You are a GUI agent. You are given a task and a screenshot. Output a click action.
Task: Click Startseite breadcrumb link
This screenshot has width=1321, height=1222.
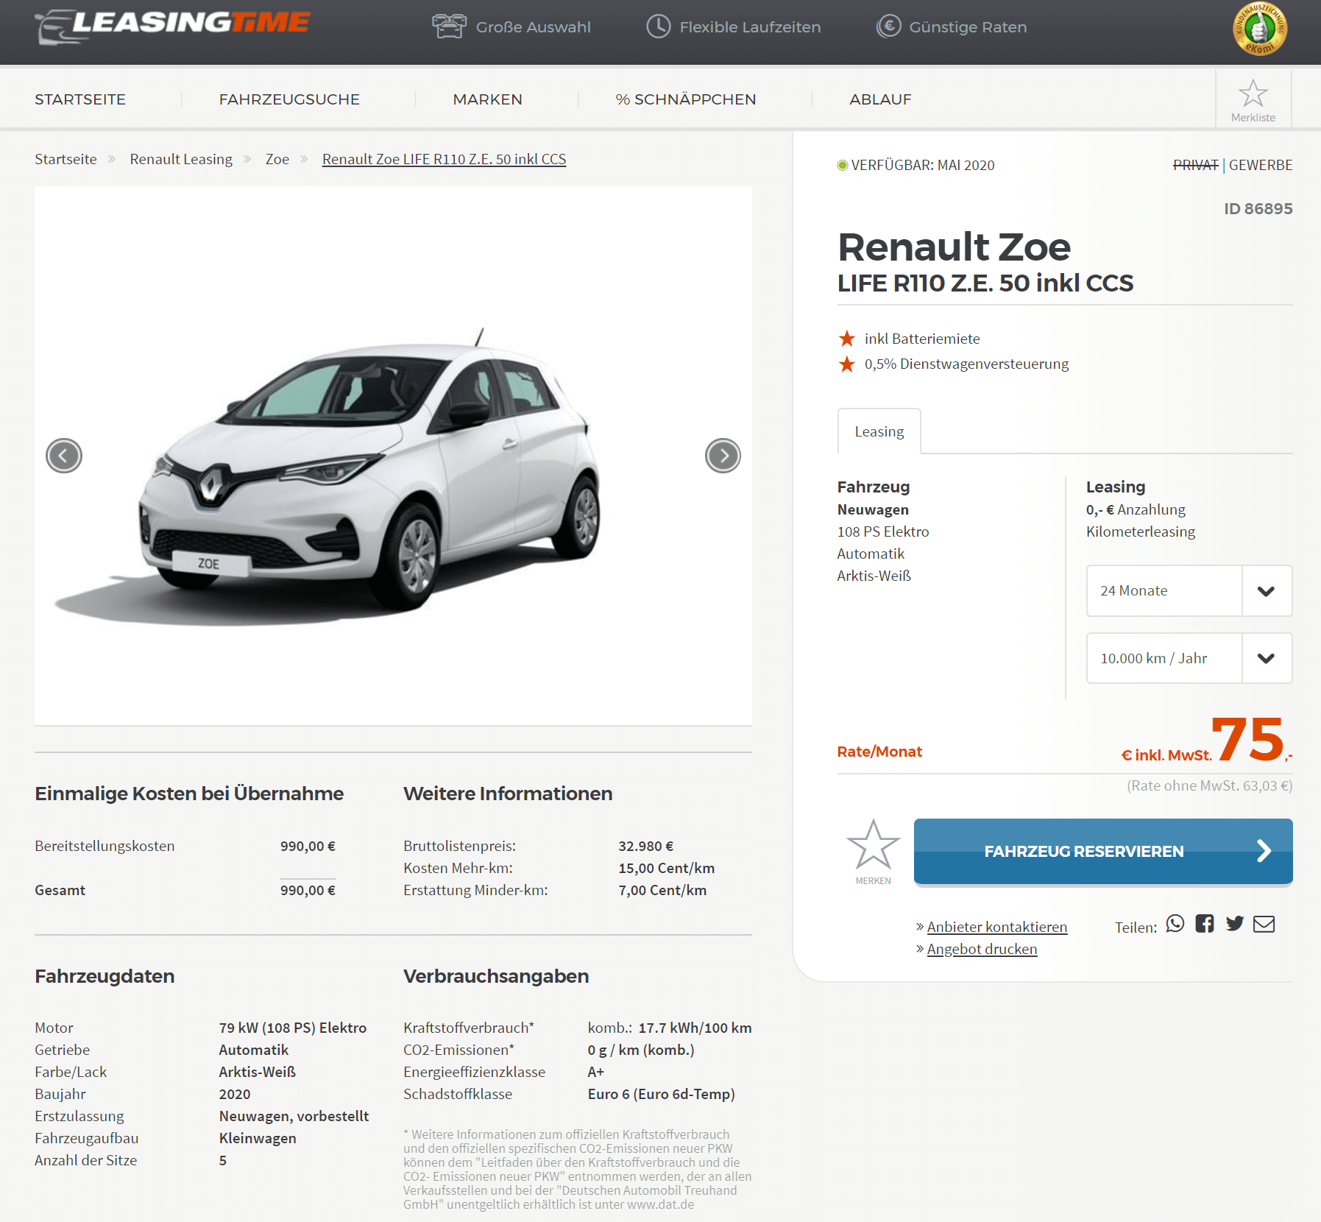tap(65, 159)
